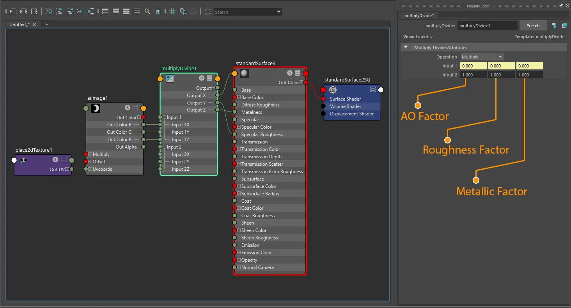Open the Operation dropdown
This screenshot has height=308, width=571.
[482, 57]
